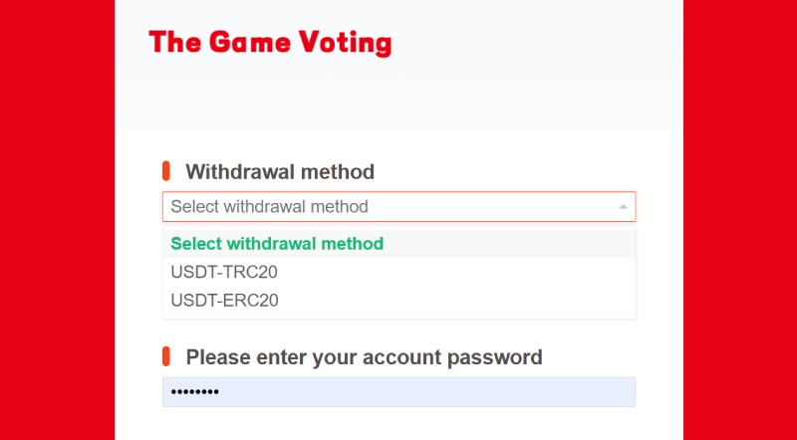Click the red left page margin
Viewport: 797px width, 440px height.
pos(57,219)
